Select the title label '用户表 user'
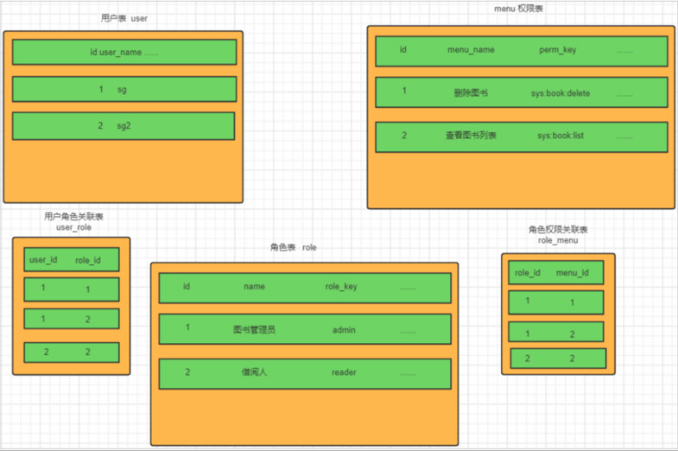 [124, 18]
